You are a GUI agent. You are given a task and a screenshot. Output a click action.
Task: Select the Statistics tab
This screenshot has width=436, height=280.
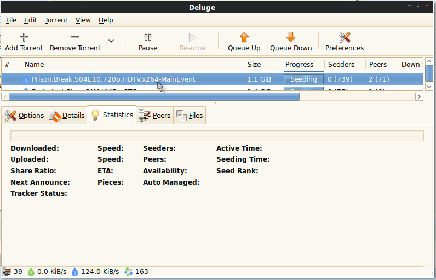tap(112, 115)
